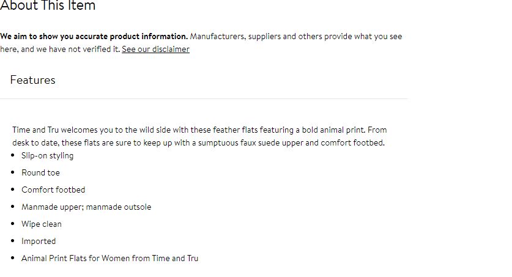This screenshot has height=277, width=512.
Task: Click the About This Item heading
Action: 48,6
